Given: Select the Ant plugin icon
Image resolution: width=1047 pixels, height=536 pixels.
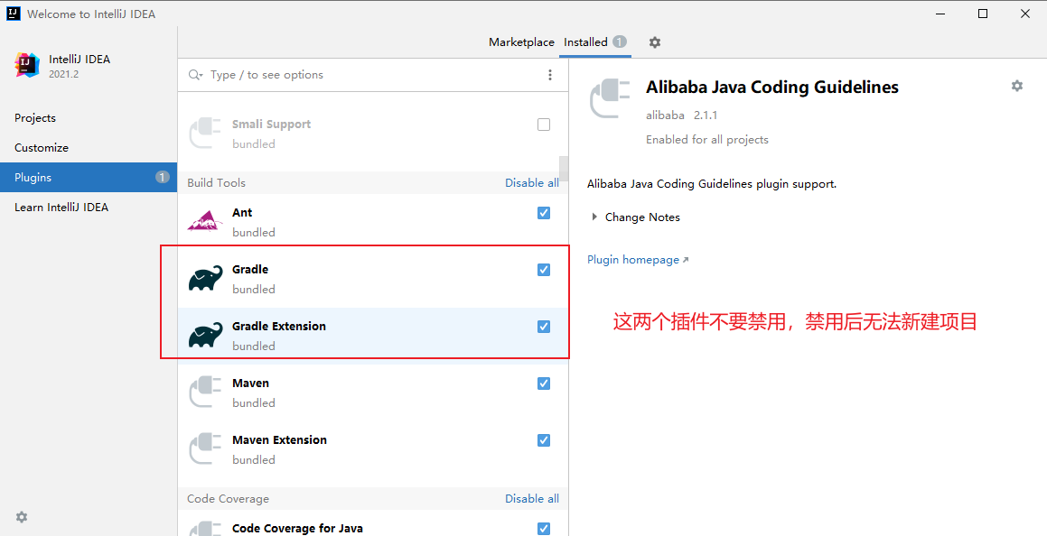Looking at the screenshot, I should [204, 222].
